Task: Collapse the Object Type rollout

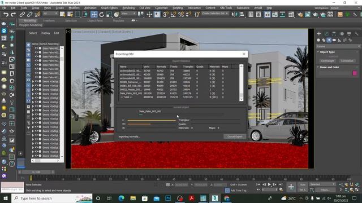Action: click(x=318, y=52)
